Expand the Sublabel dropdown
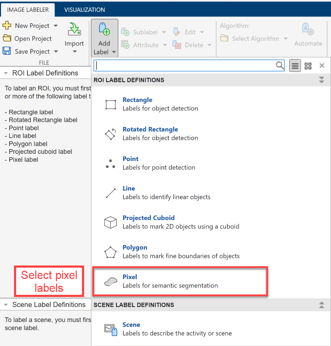The height and width of the screenshot is (346, 331). (165, 32)
